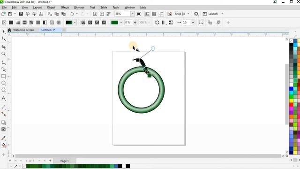Pick the red swatch in the color palette

pos(291,105)
